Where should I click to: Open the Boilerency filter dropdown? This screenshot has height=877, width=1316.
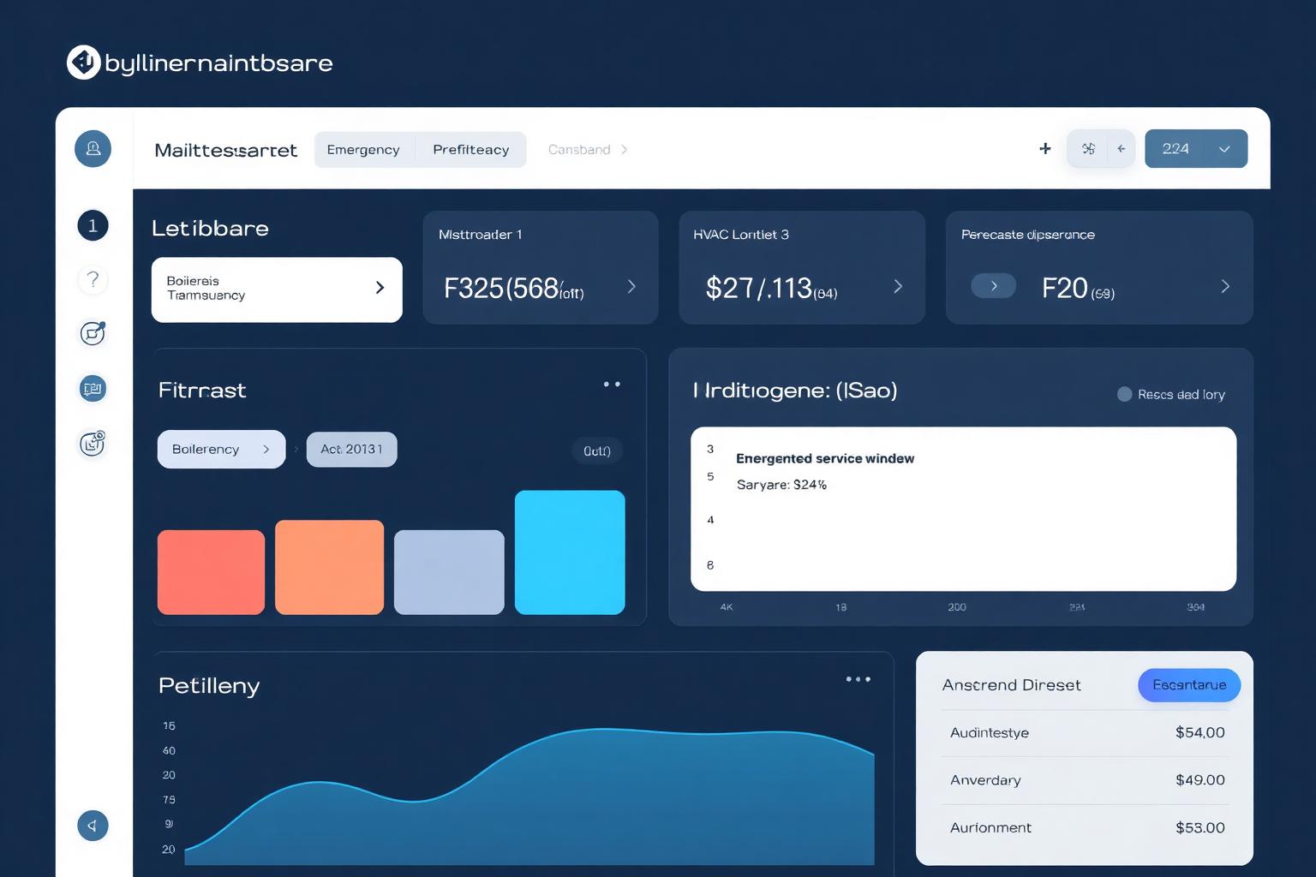click(221, 449)
